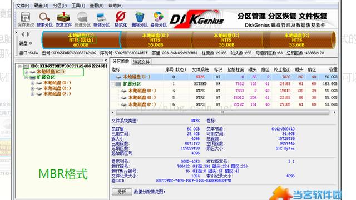Viewport: 356px width, 200px height.
Task: Open the 查看(V) menu
Action: point(97,6)
